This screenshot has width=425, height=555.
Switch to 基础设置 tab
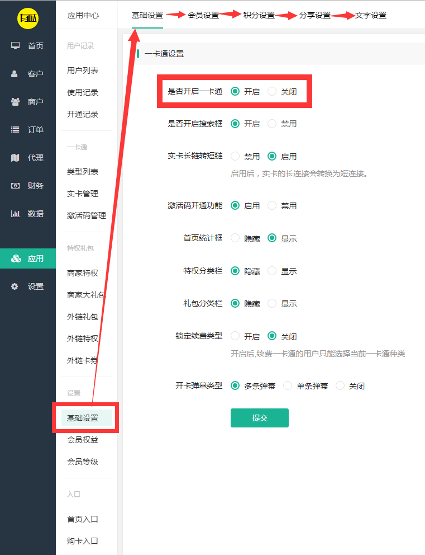147,15
